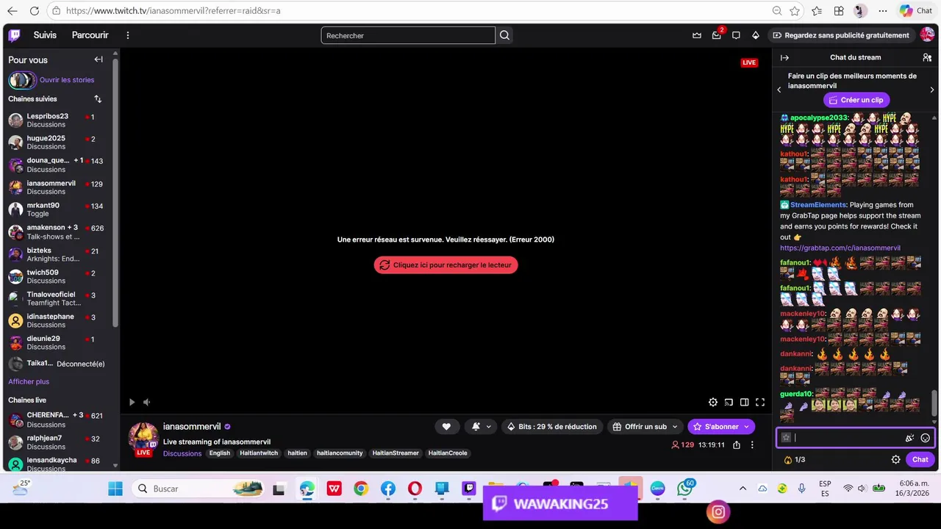Viewport: 941px width, 529px height.
Task: Click the share stream icon
Action: 737,445
